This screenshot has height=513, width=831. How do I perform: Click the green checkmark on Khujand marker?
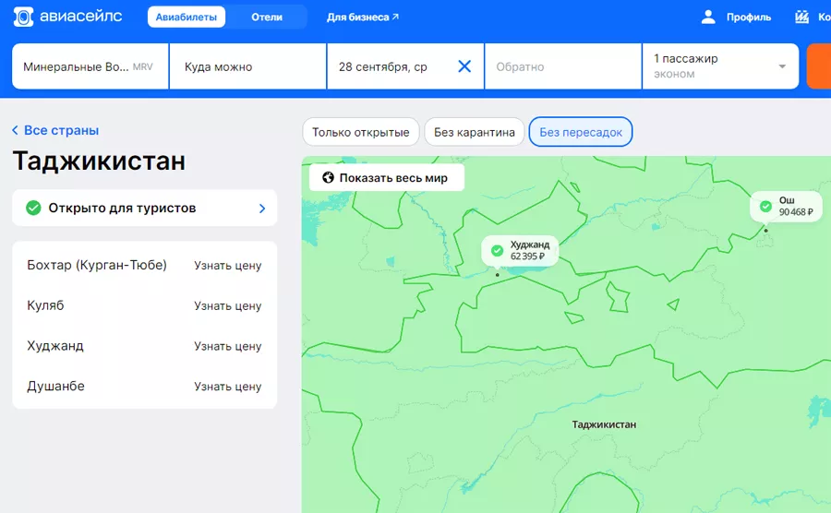click(x=497, y=251)
